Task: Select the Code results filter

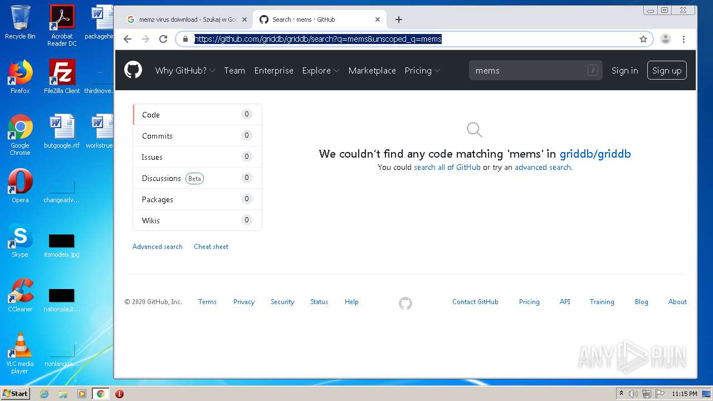Action: (x=197, y=115)
